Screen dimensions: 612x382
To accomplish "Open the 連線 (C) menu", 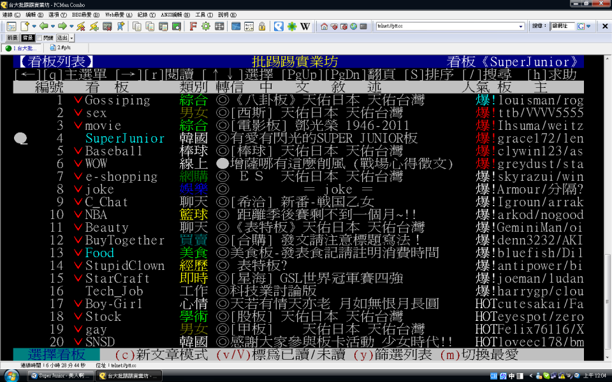I will (x=11, y=15).
